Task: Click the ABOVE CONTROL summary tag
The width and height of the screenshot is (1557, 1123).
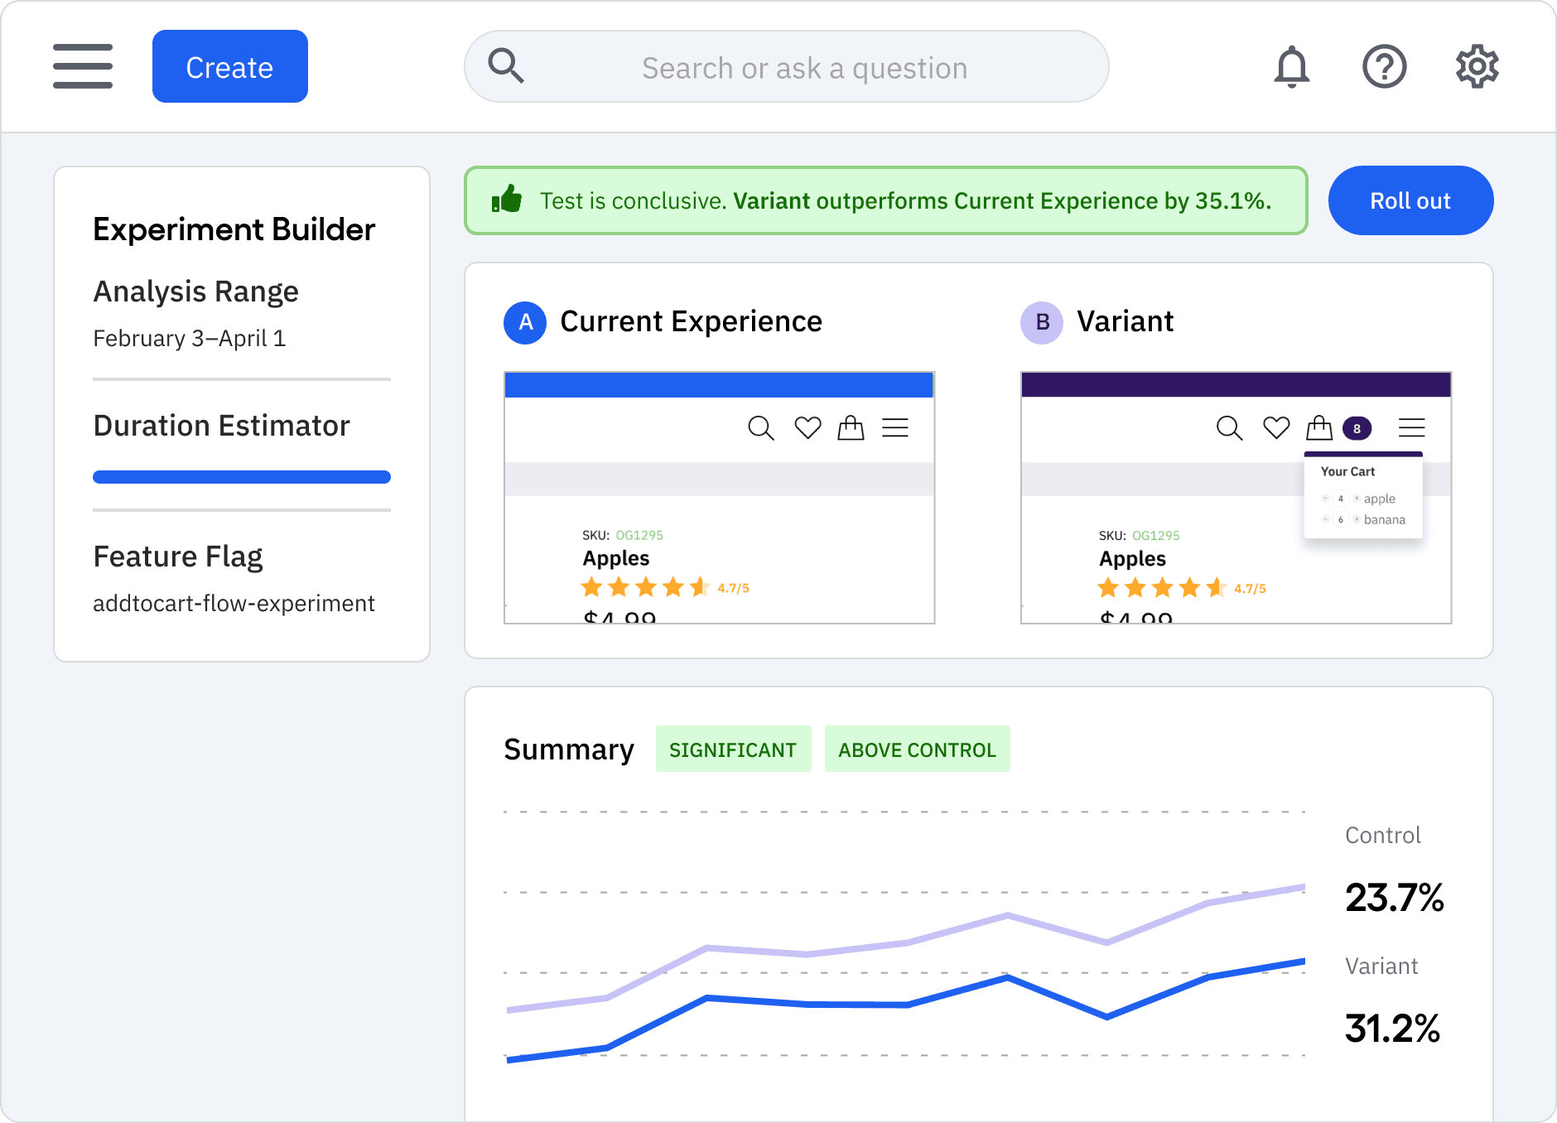Action: 917,749
